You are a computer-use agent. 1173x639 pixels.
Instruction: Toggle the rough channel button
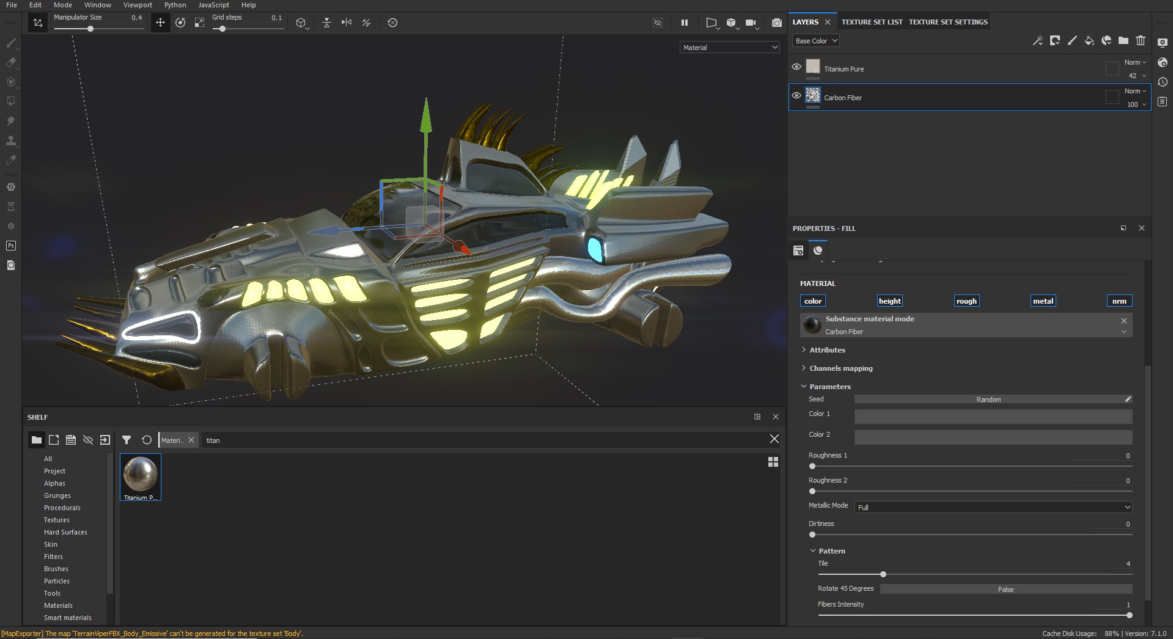pos(966,301)
